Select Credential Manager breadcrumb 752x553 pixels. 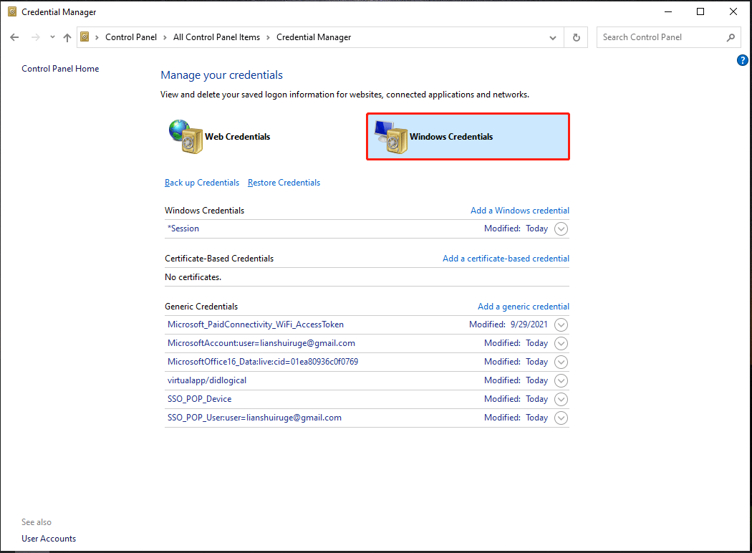314,37
